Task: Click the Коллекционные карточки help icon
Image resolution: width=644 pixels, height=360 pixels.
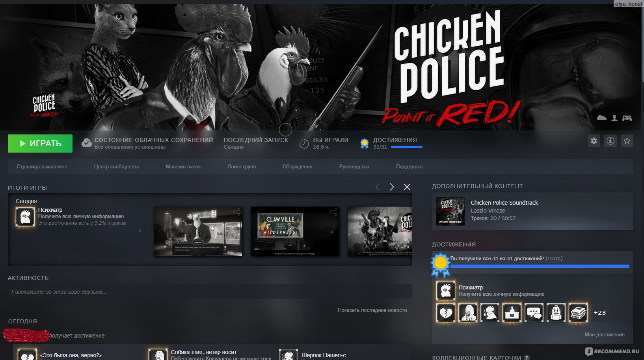Action: coord(527,358)
